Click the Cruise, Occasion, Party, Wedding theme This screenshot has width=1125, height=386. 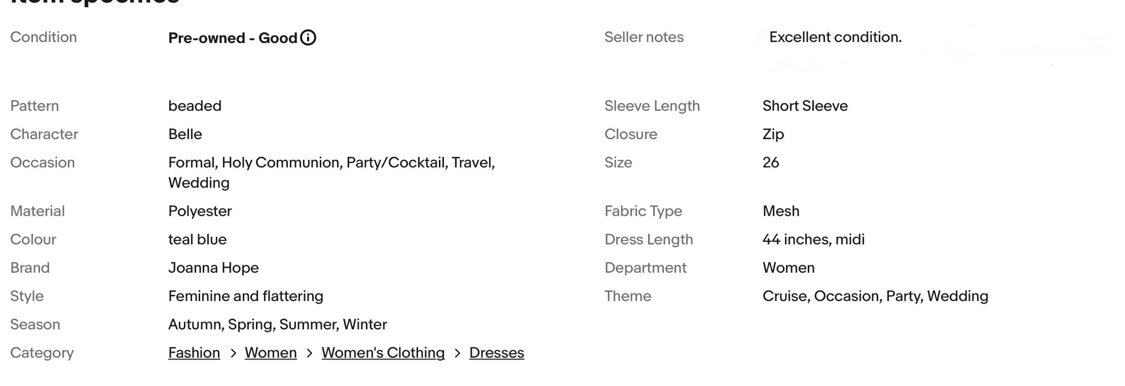(875, 296)
